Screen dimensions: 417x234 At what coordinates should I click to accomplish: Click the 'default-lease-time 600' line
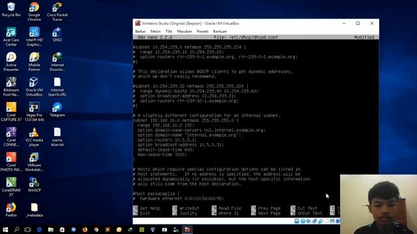pyautogui.click(x=166, y=149)
